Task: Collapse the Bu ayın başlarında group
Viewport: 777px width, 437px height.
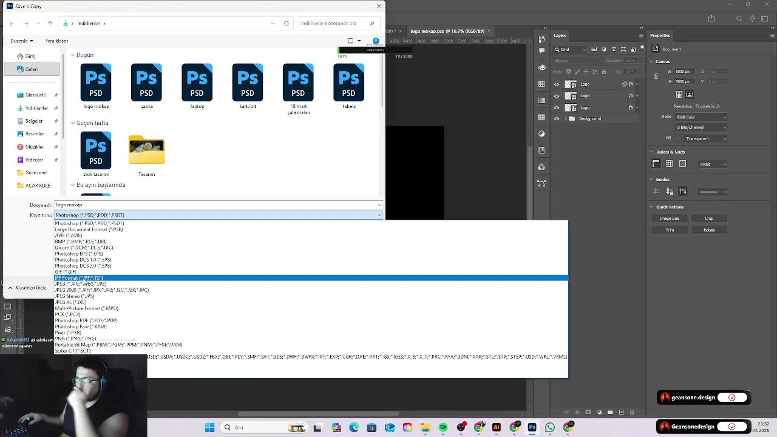Action: (72, 185)
